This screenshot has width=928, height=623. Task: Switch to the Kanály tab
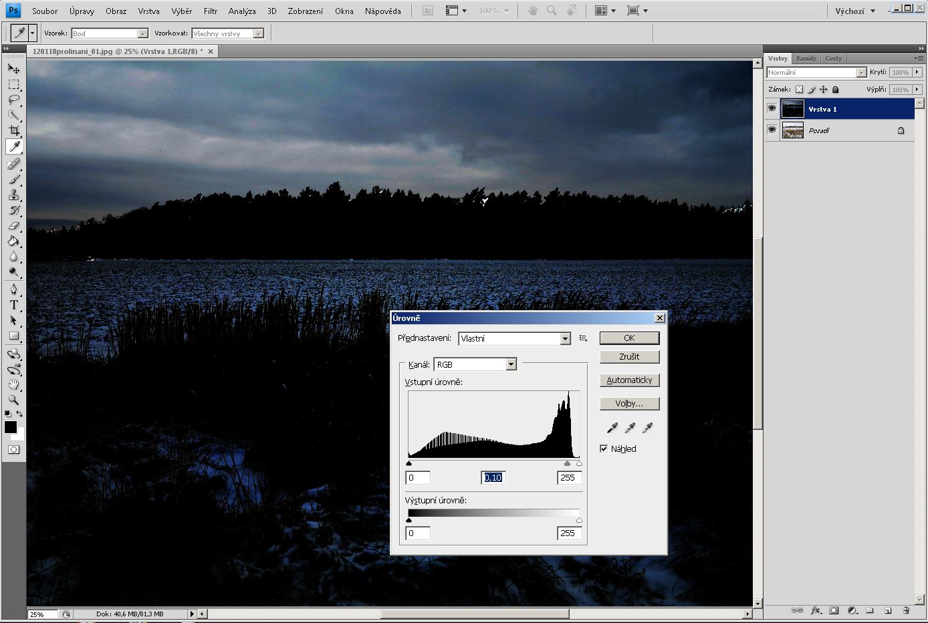[806, 58]
